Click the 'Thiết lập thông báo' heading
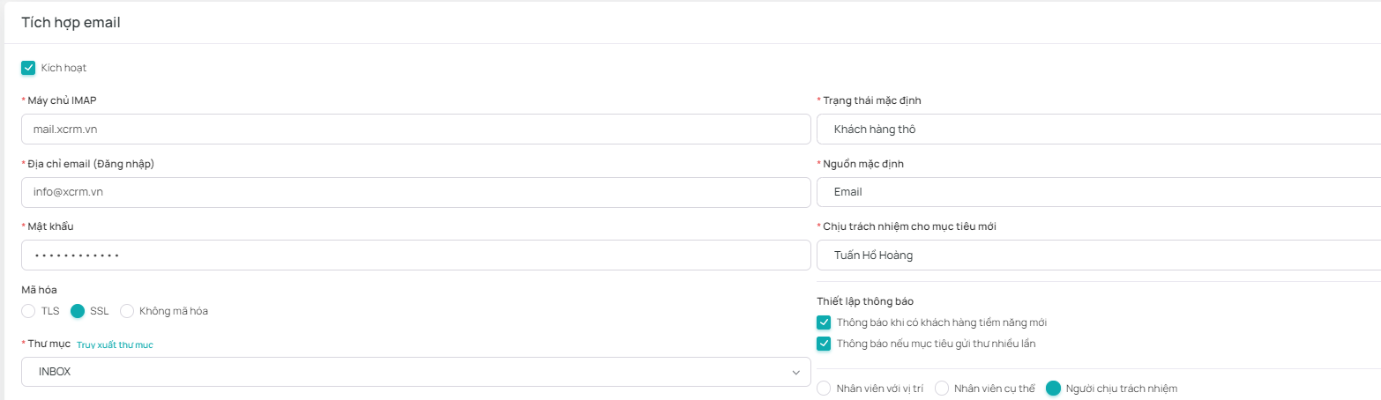 (864, 301)
